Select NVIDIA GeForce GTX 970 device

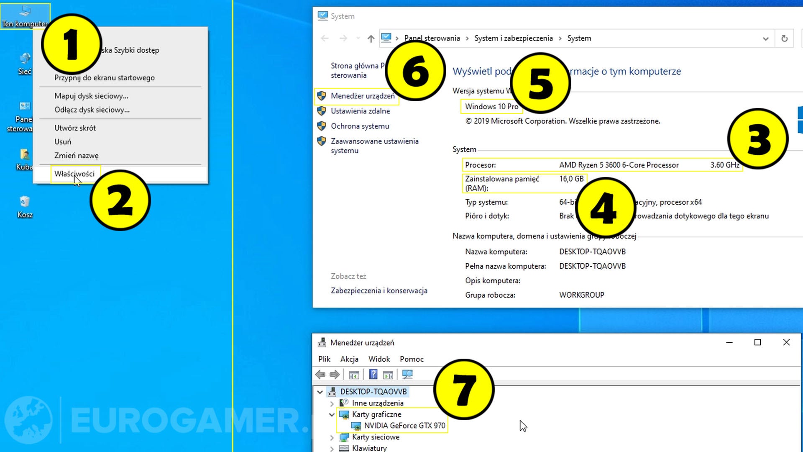tap(404, 426)
